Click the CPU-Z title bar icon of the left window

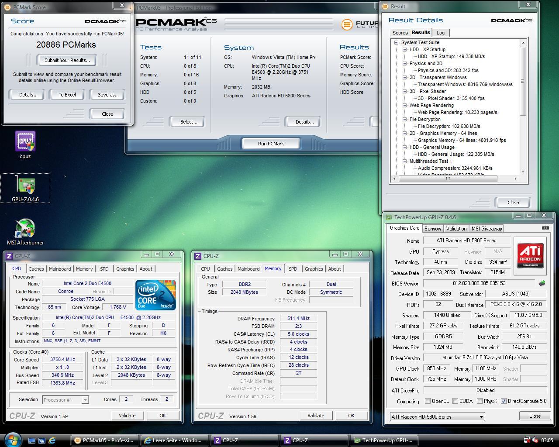(9, 256)
